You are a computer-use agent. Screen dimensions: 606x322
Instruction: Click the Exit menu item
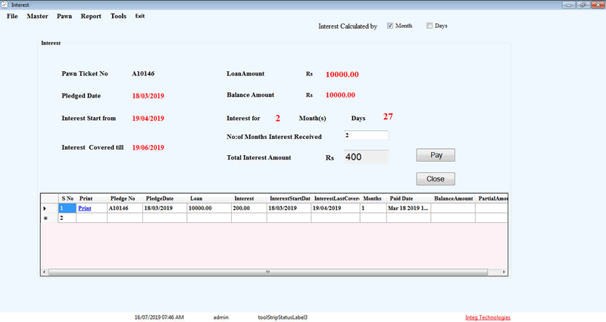(140, 16)
